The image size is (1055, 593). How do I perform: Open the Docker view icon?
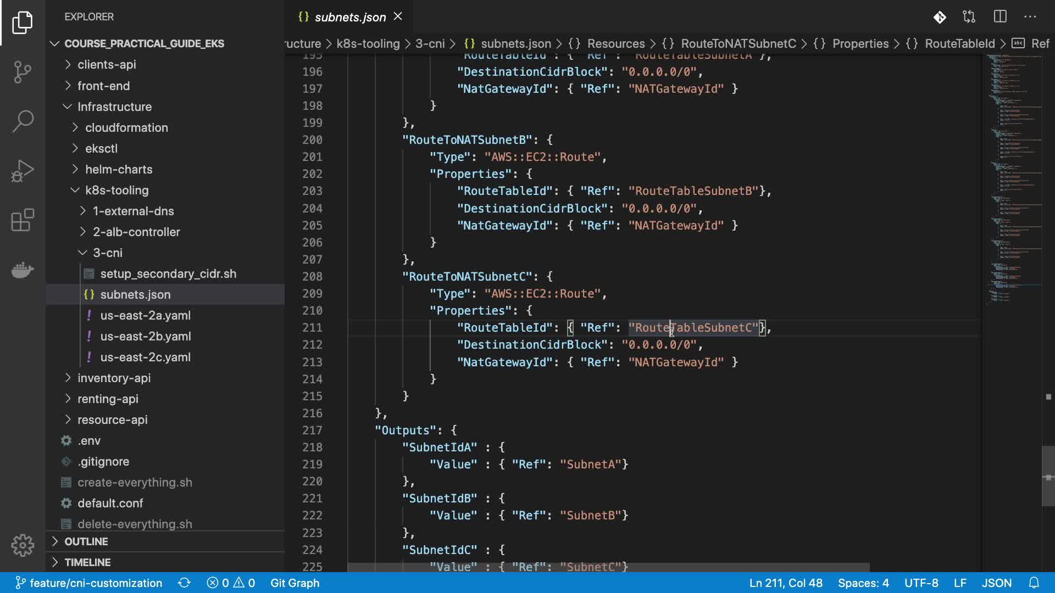23,270
